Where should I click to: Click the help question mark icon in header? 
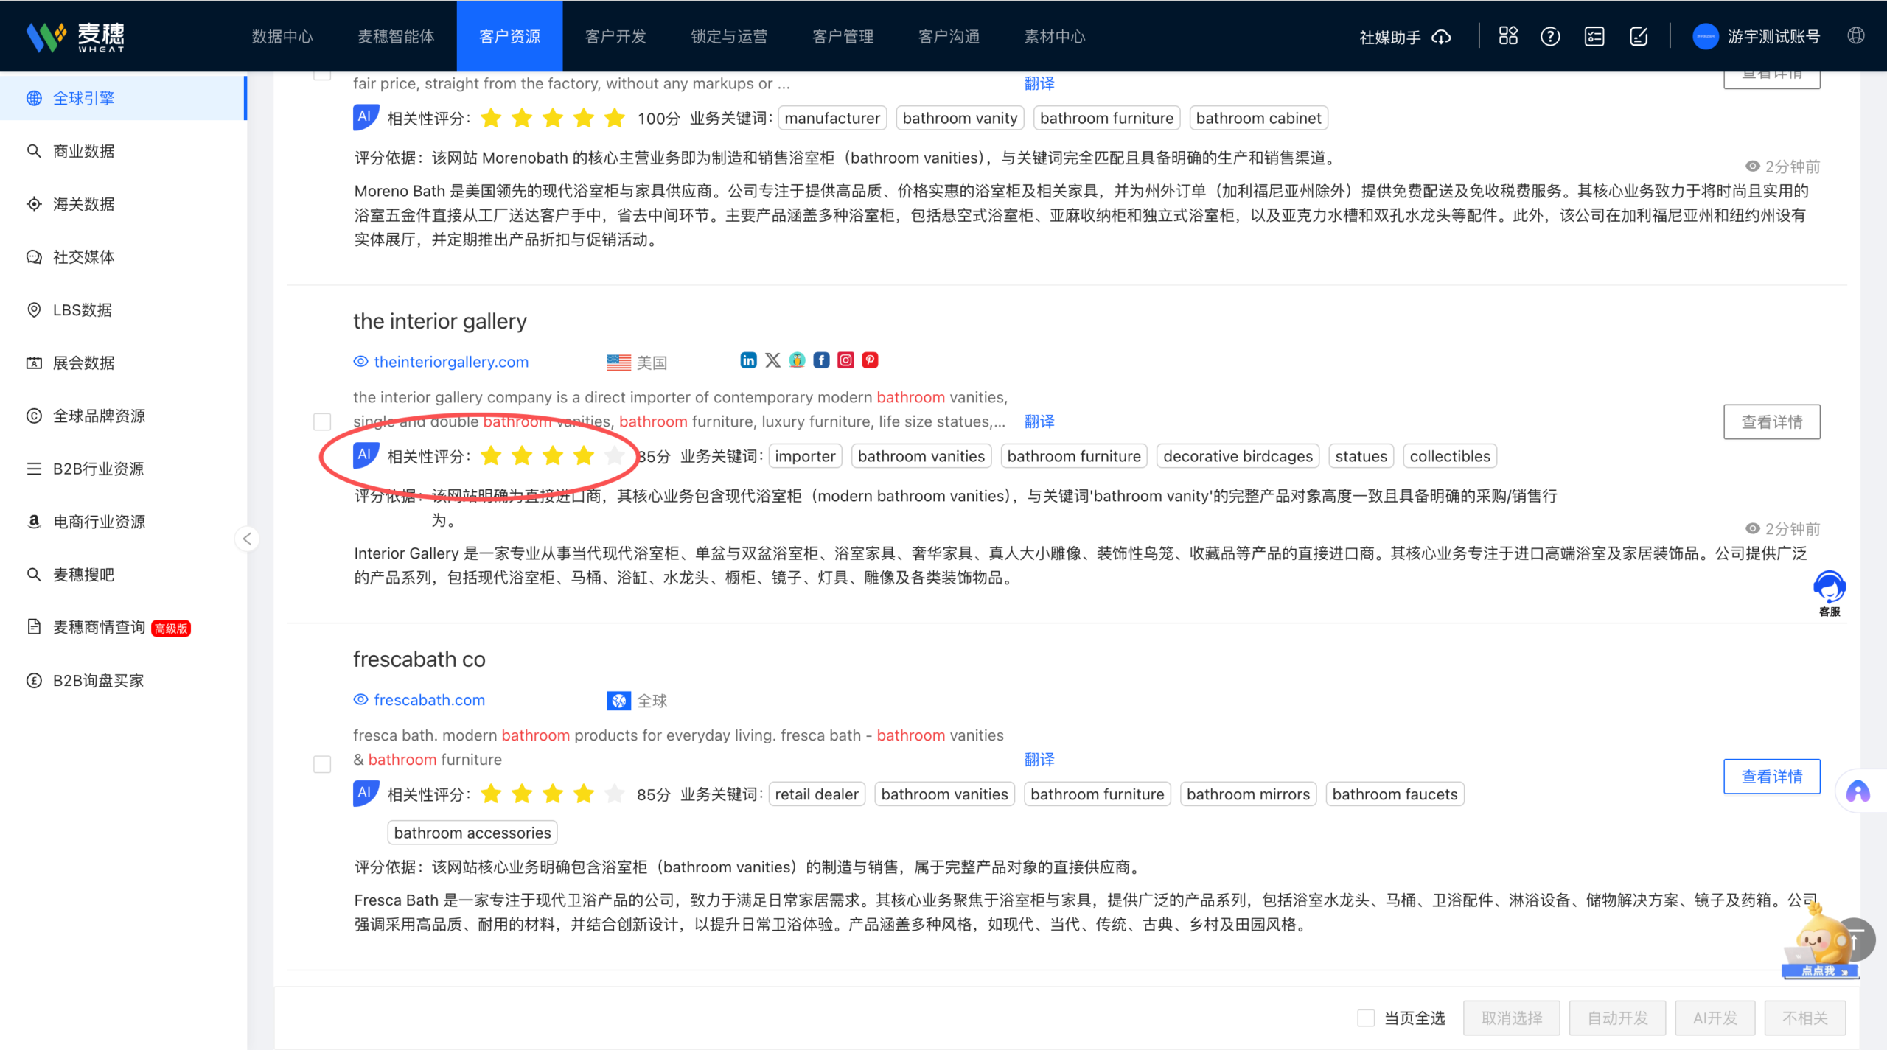1550,36
